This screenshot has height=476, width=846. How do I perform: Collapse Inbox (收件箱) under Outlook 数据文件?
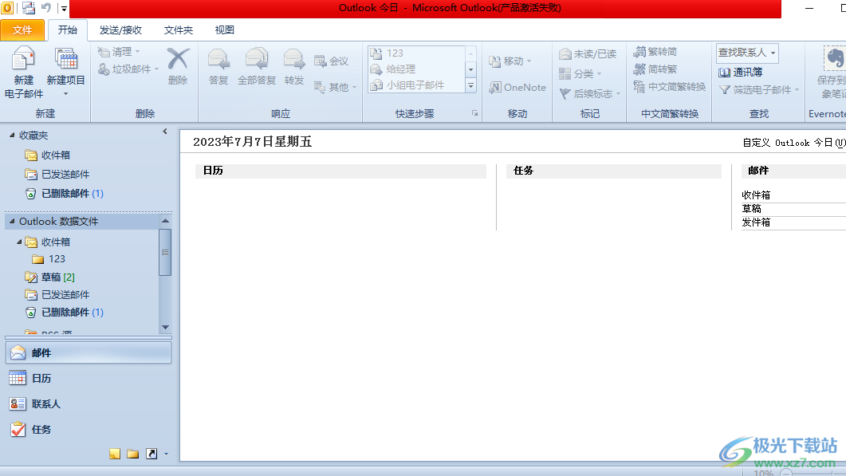19,242
